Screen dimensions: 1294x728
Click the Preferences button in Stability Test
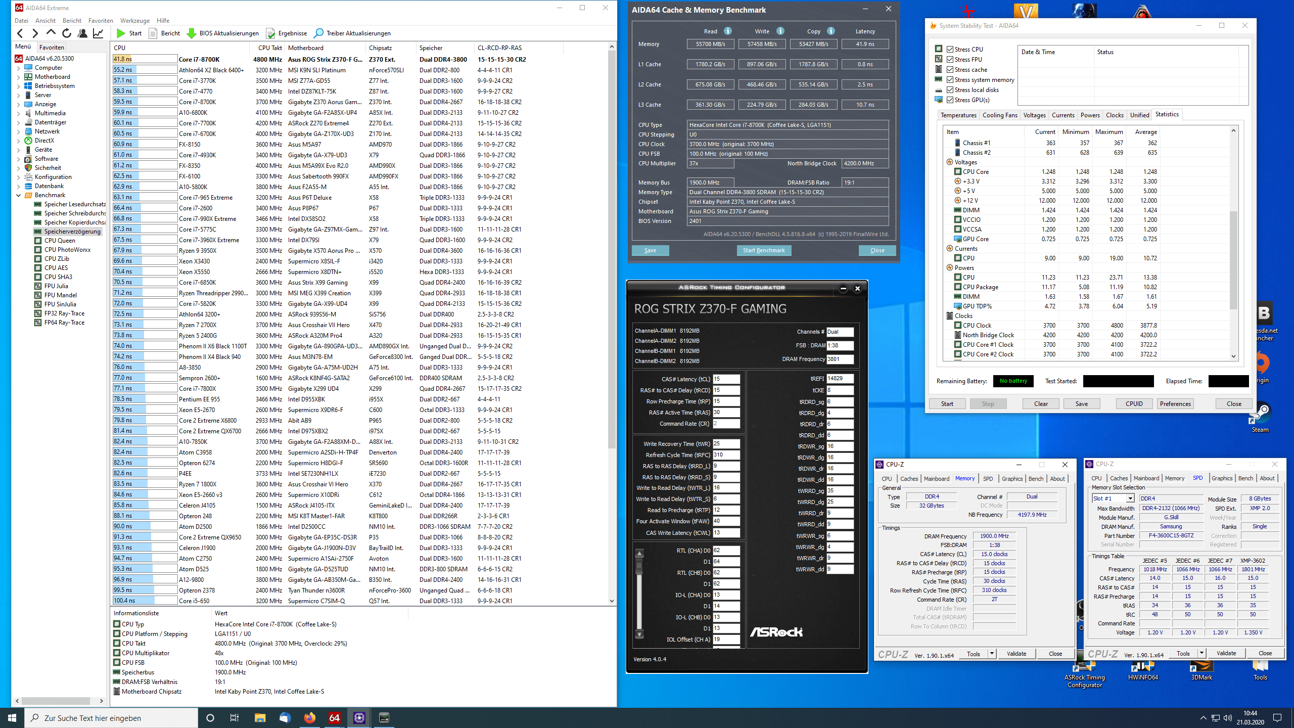click(1175, 403)
